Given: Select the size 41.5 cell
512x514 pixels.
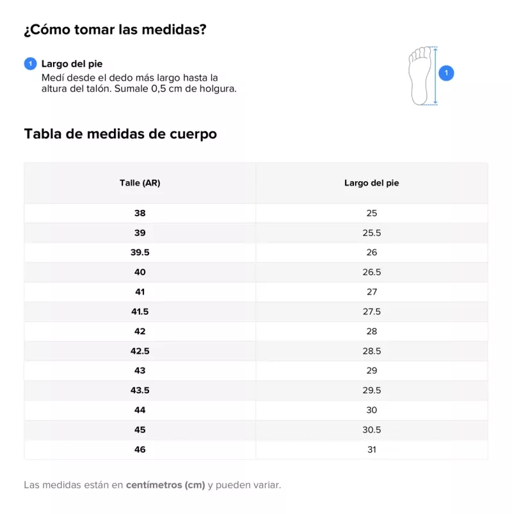Looking at the screenshot, I should 140,312.
